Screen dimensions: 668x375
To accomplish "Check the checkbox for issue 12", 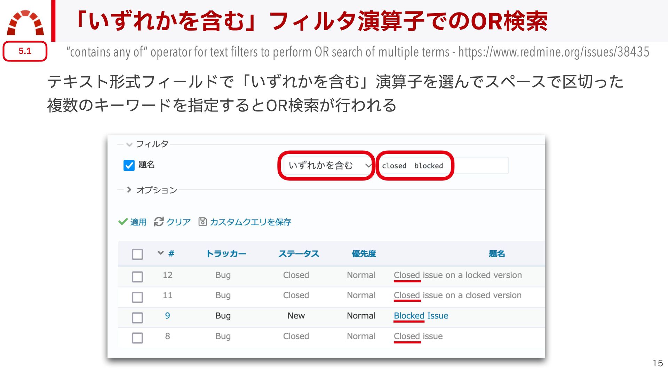I will pos(137,277).
